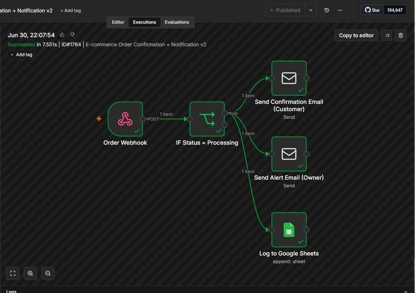Image resolution: width=415 pixels, height=293 pixels.
Task: Click the output connector of Send Alert Email
Action: click(307, 154)
